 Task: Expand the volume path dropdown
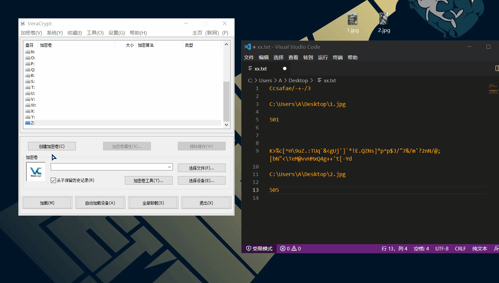tap(169, 167)
